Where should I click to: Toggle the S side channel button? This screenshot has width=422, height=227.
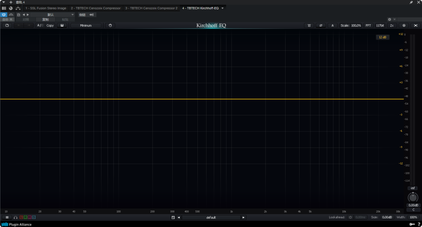[x=34, y=217]
